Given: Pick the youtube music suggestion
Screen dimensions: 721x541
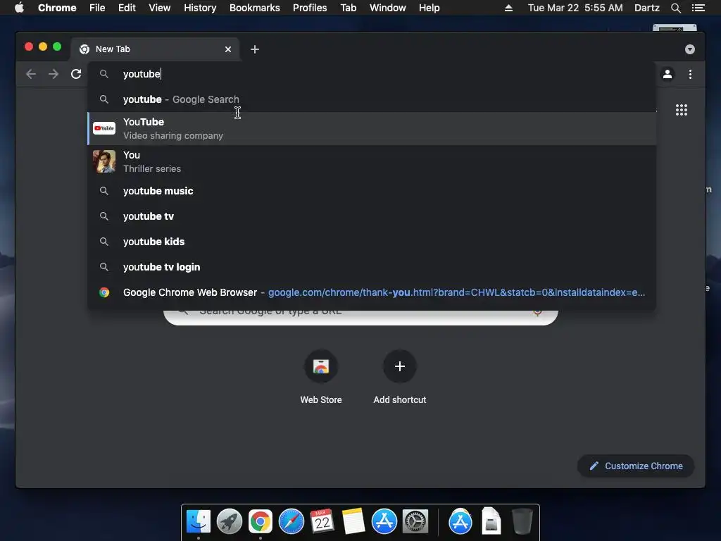Looking at the screenshot, I should point(372,191).
